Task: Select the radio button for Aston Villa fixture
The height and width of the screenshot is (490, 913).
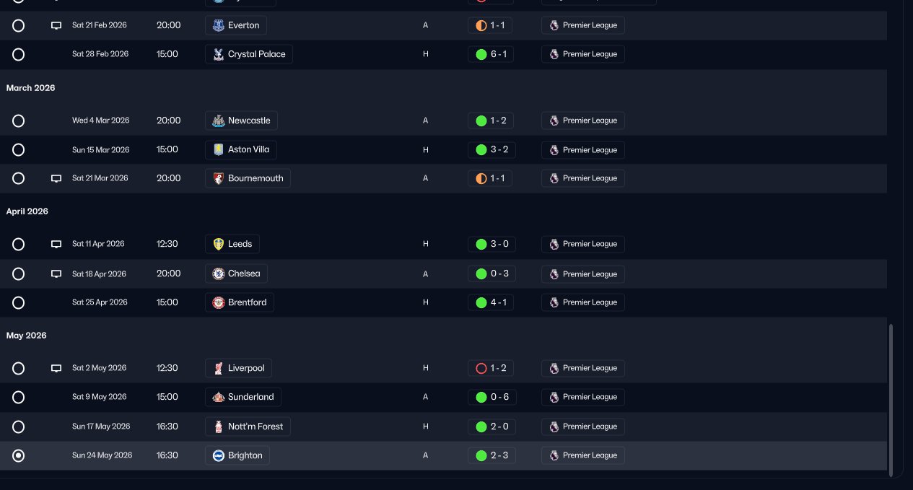Action: (x=19, y=149)
